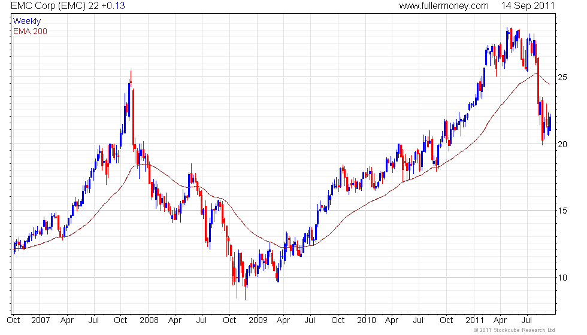The height and width of the screenshot is (335, 587).
Task: Click the copyright text 'Stockcube Research Ltd'
Action: coord(524,330)
